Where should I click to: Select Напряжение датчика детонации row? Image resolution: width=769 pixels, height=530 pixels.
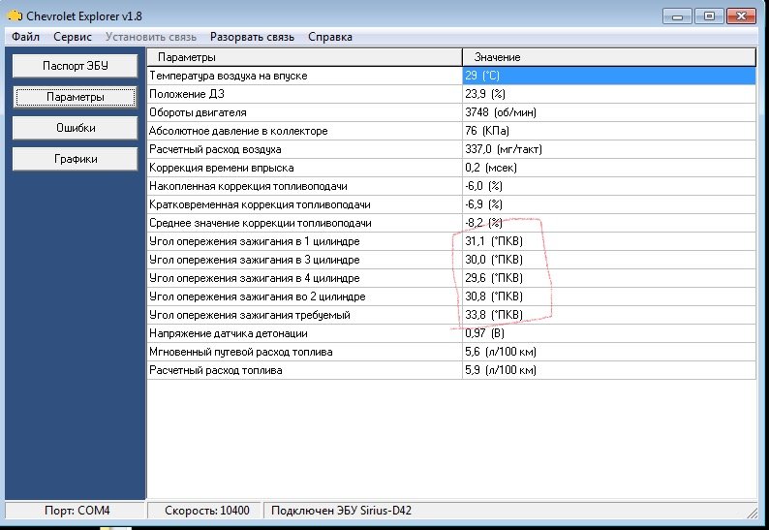click(451, 333)
